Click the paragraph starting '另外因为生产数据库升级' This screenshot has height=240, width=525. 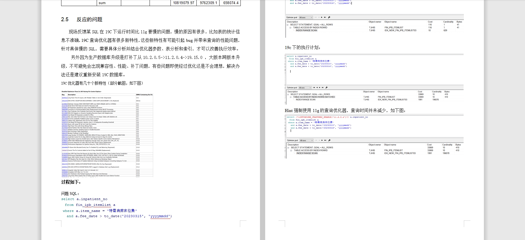click(x=151, y=66)
